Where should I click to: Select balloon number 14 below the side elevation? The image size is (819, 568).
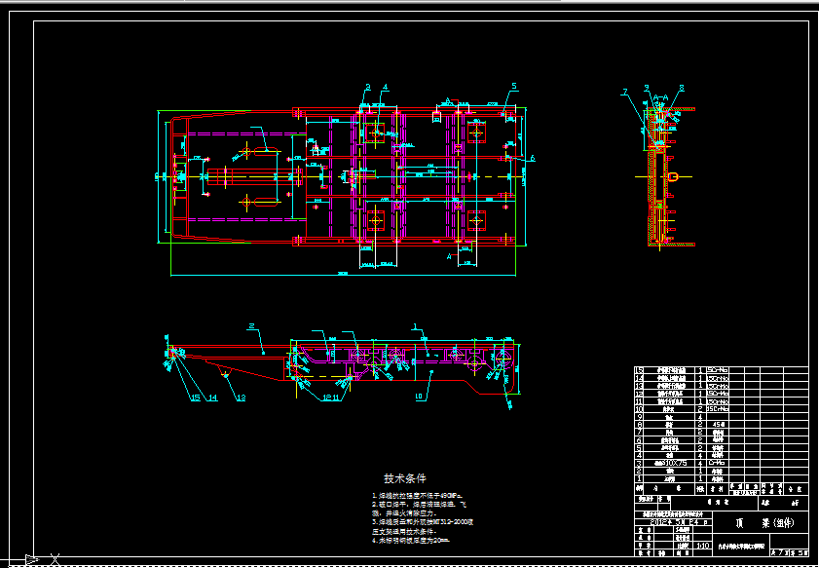pyautogui.click(x=212, y=398)
